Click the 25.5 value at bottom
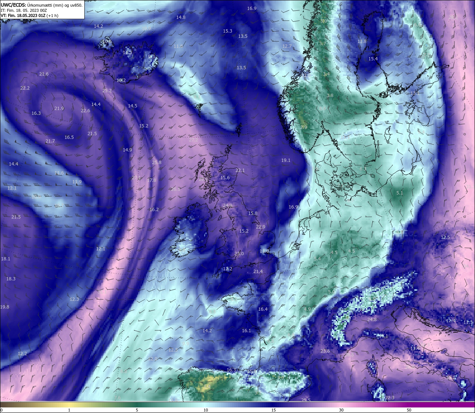 306,400
